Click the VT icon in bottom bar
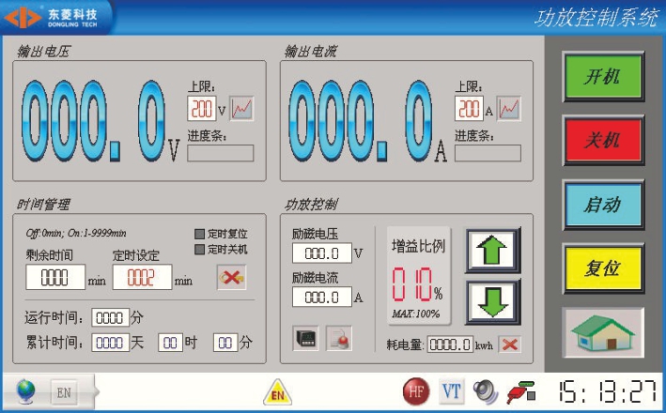The width and height of the screenshot is (666, 413). pos(452,390)
